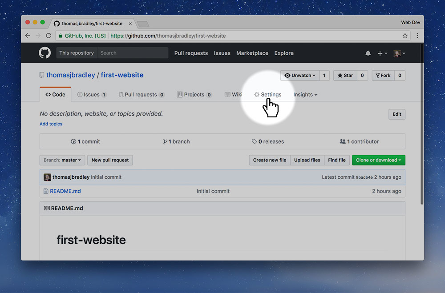Click the green padlock security icon
Viewport: 445px width, 293px height.
tap(61, 36)
